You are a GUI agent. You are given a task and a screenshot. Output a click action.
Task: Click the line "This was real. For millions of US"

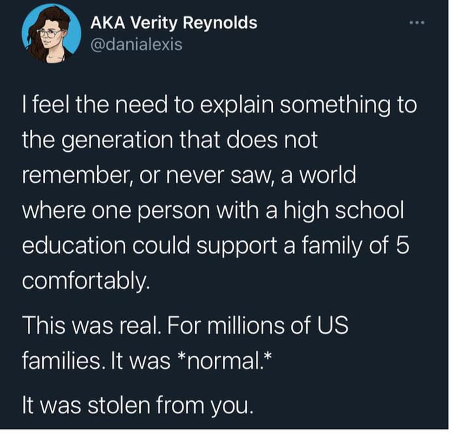185,325
